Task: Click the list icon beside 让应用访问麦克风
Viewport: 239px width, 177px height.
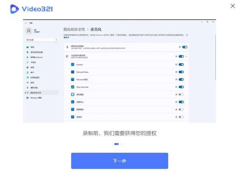Action: [67, 56]
